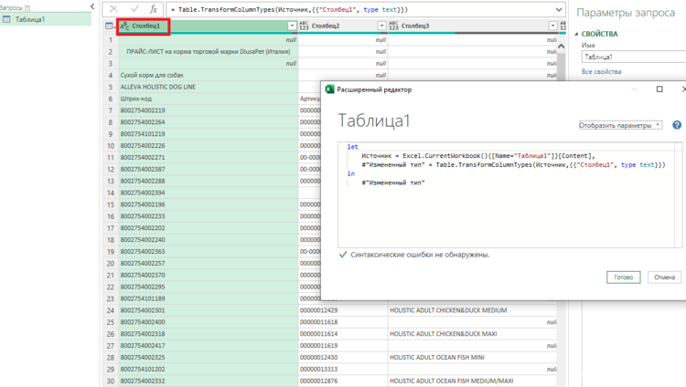Click the cancel (X) formula bar icon
The image size is (686, 387).
[114, 8]
